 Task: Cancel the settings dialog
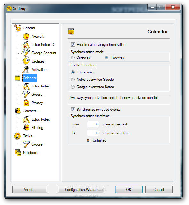tap(159, 190)
